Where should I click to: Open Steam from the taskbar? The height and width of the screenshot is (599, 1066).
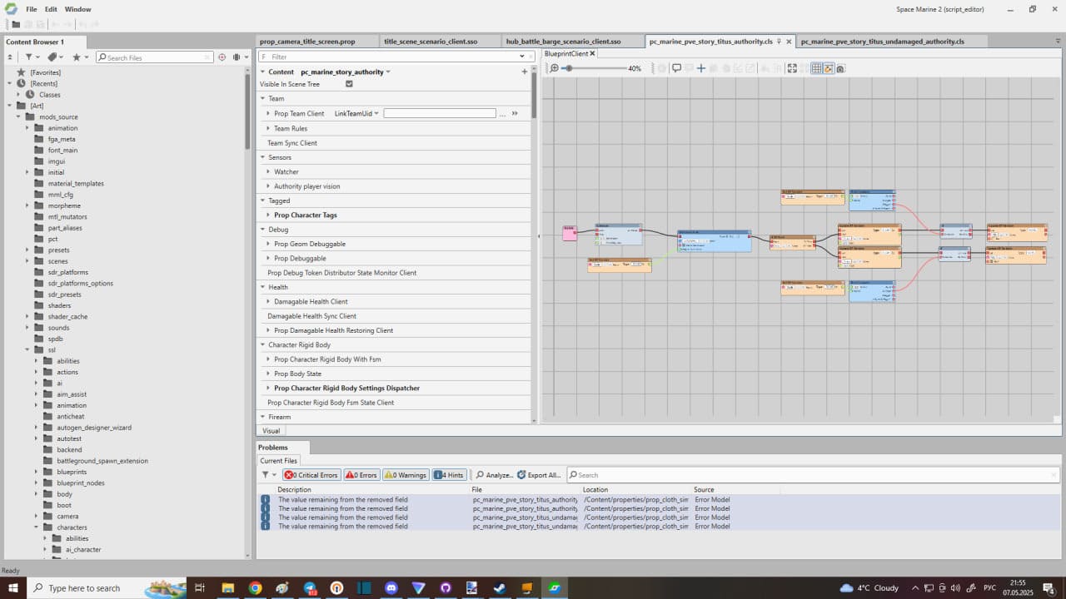coord(499,587)
